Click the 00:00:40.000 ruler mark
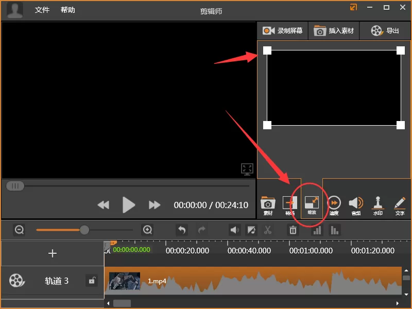The height and width of the screenshot is (309, 412). [249, 251]
